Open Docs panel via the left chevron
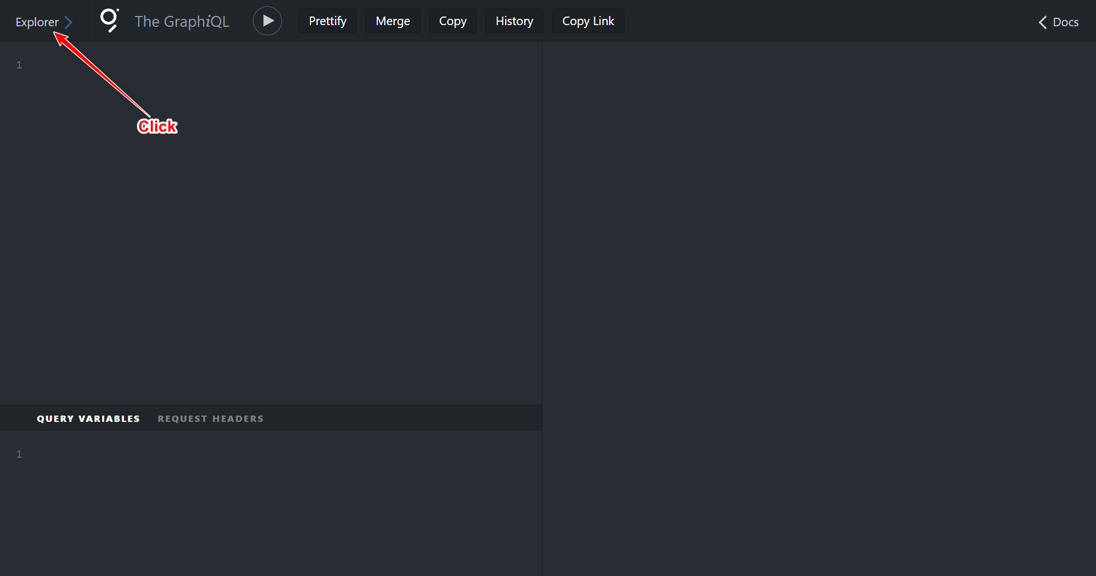This screenshot has height=576, width=1096. (x=1042, y=22)
